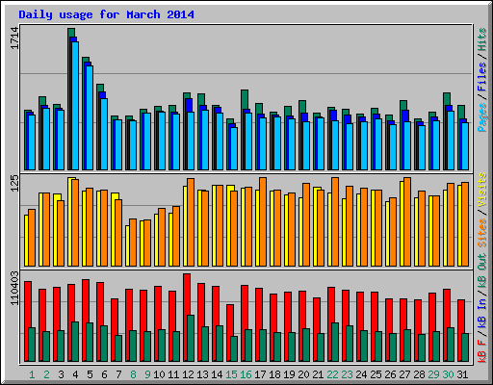Click day 25 on the x-axis
Screen dimensions: 493x385
[x=376, y=374]
